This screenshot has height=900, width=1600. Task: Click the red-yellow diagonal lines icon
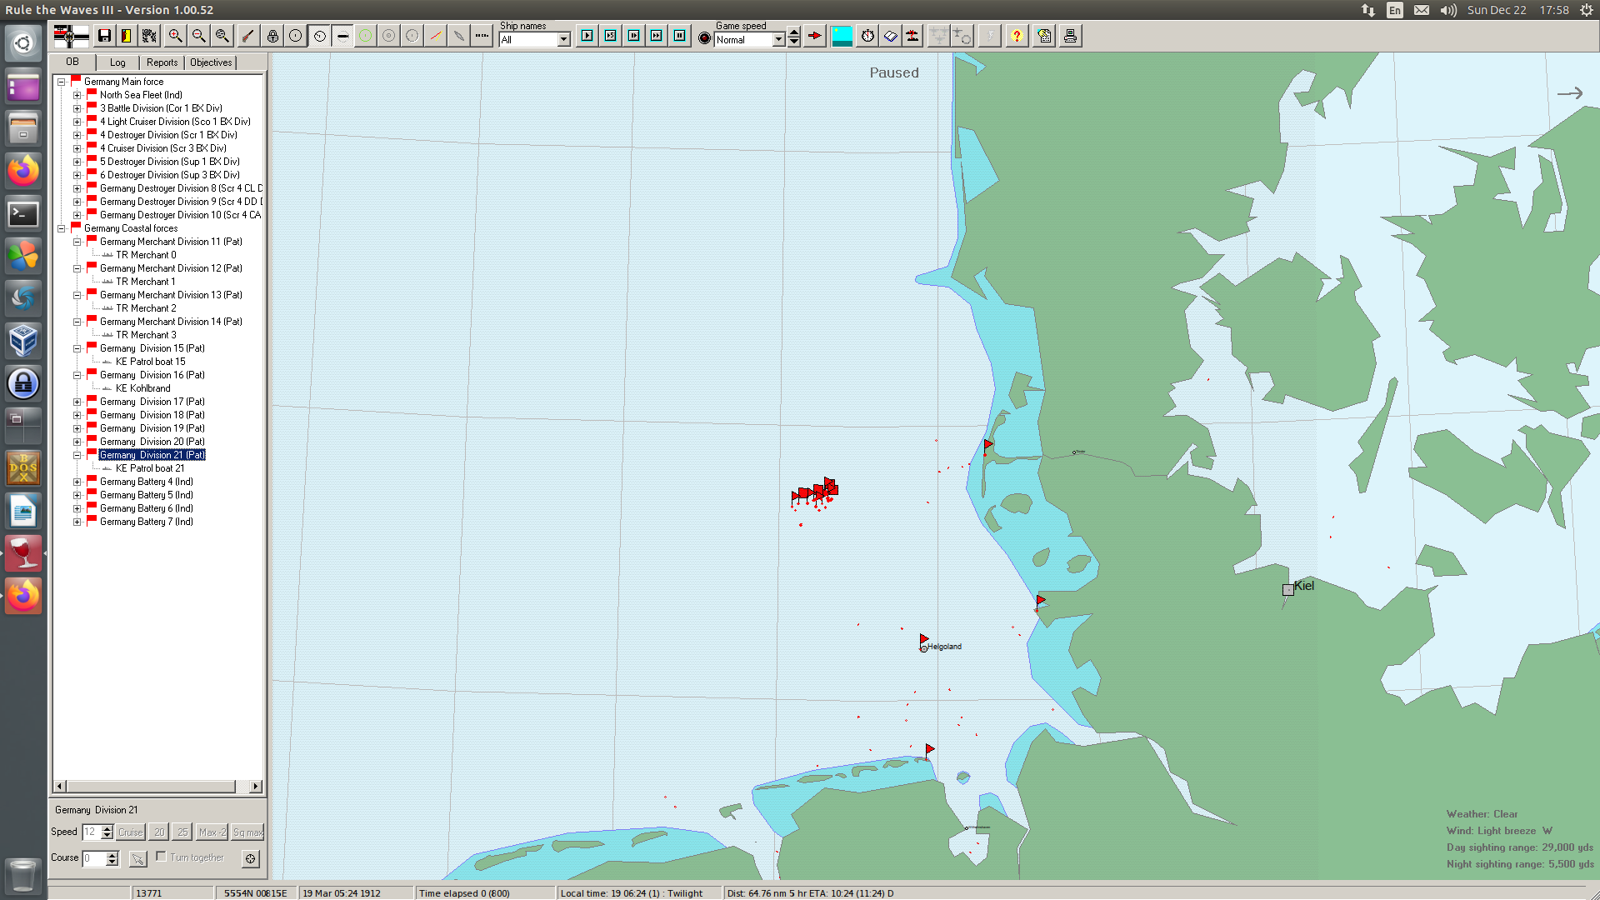[x=436, y=36]
